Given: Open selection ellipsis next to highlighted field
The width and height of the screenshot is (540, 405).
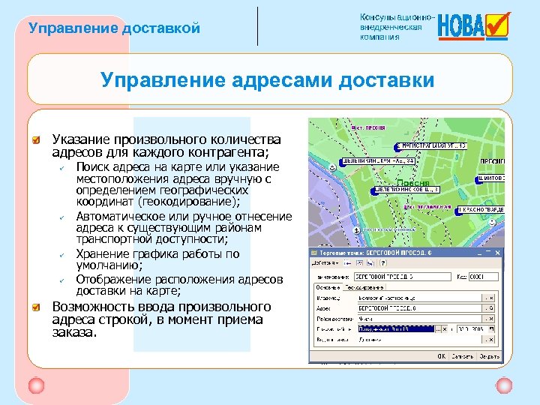Looking at the screenshot, I should click(x=439, y=329).
